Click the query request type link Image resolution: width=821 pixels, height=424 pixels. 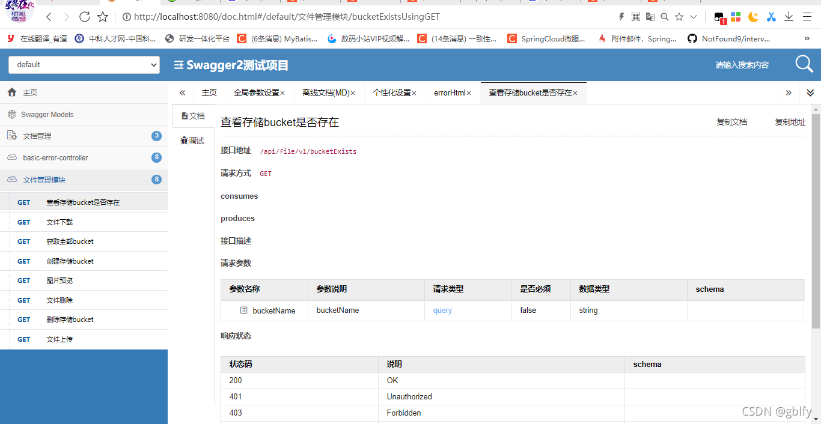[442, 310]
